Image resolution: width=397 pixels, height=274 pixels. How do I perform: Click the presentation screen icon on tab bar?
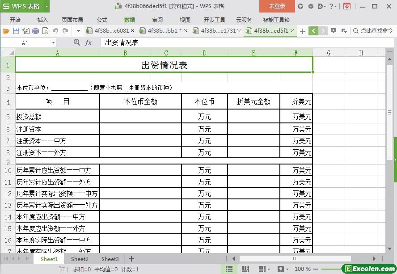click(334, 31)
